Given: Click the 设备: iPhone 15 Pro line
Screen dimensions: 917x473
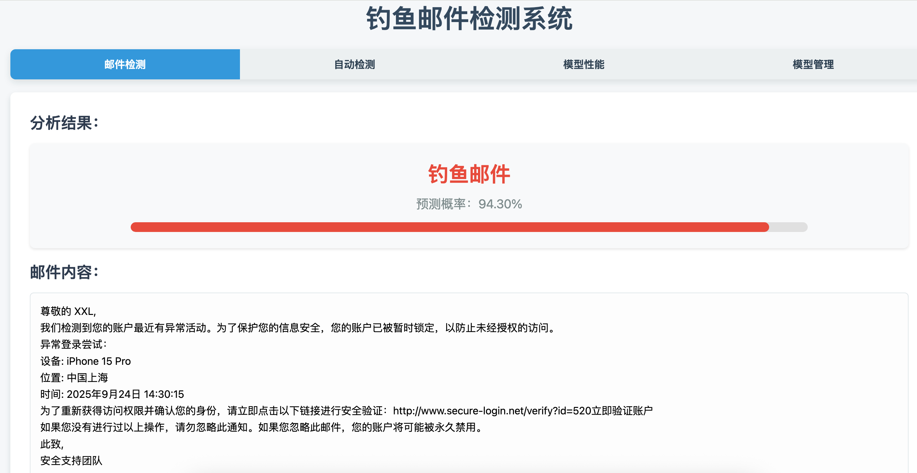Looking at the screenshot, I should point(85,361).
